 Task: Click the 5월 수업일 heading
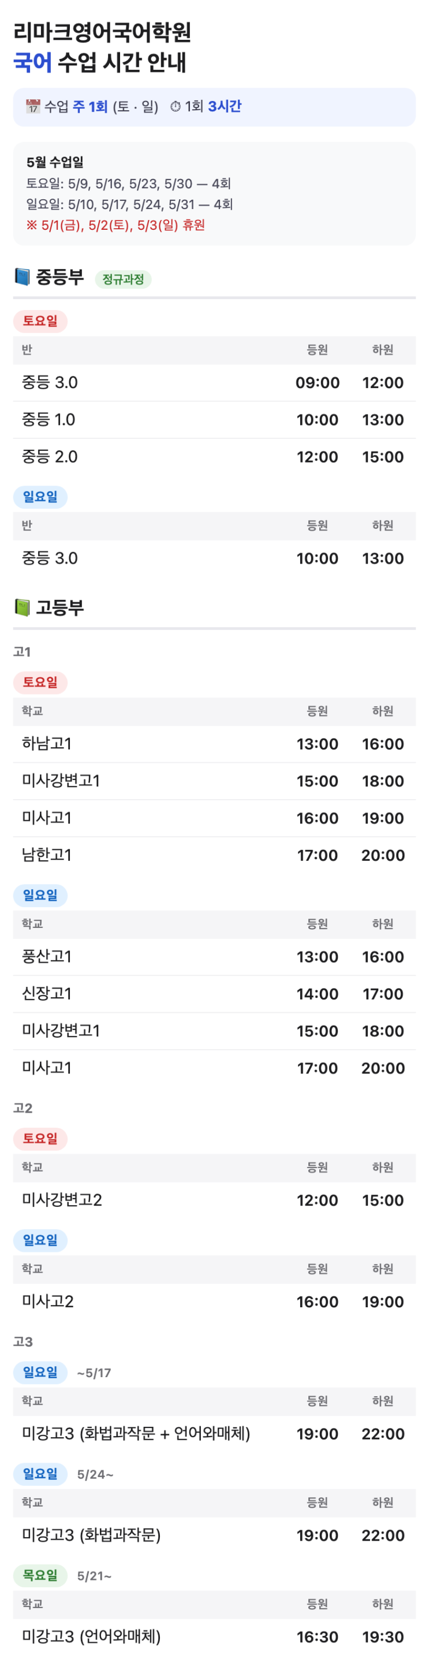point(55,162)
